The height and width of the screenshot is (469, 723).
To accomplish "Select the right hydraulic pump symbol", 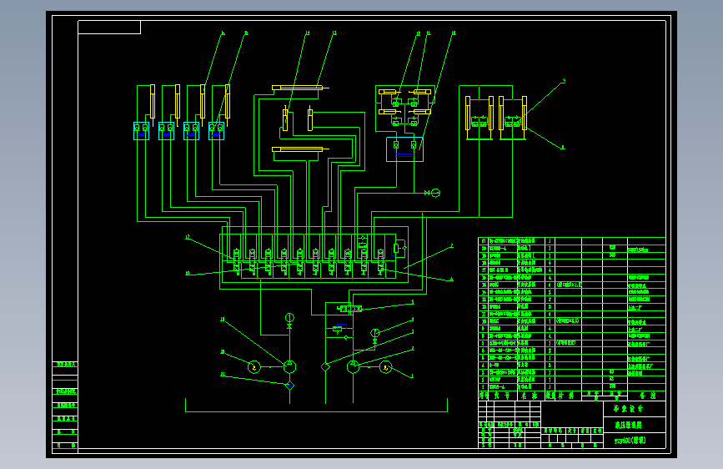I will 354,367.
